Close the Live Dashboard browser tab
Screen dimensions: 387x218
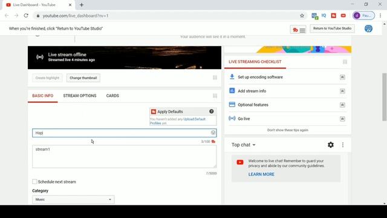(70, 5)
